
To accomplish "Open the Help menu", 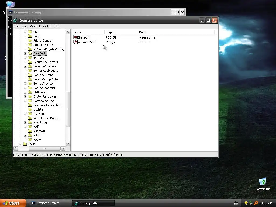I will (57, 26).
